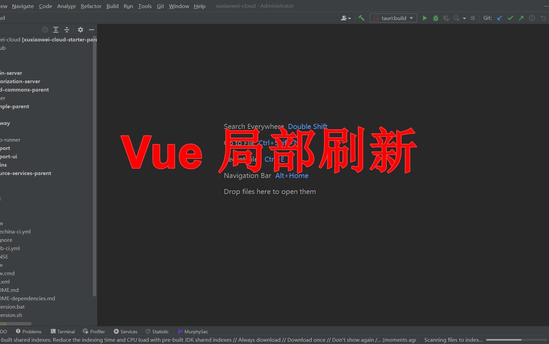Select the 'b-ci.yml' file

10,248
